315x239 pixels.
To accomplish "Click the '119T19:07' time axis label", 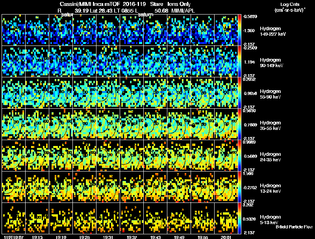I will point(14,237).
